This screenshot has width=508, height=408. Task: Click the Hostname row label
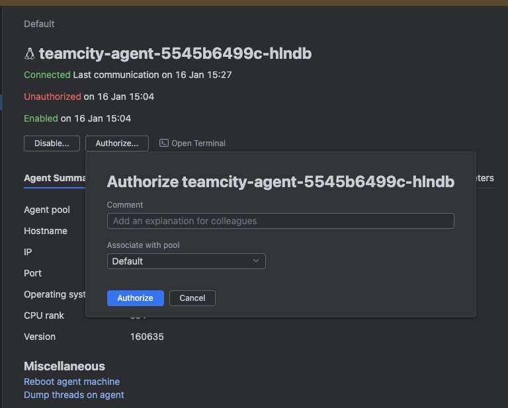(46, 231)
